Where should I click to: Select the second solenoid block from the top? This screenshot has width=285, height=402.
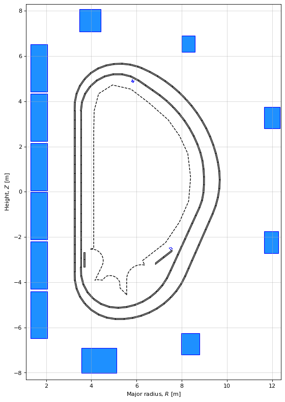[x=39, y=118]
